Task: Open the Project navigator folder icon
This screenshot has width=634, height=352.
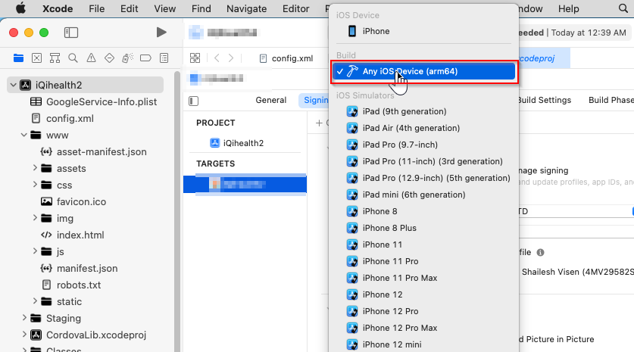Action: tap(19, 58)
